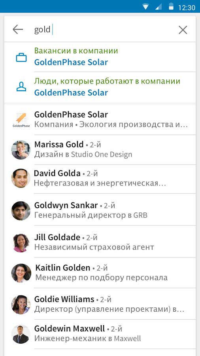
Task: Check the Wi-Fi status bar icon
Action: 145,7
